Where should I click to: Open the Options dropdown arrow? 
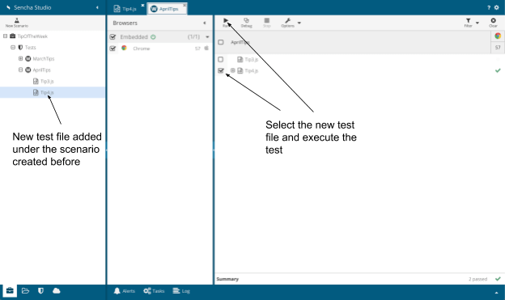click(x=299, y=23)
